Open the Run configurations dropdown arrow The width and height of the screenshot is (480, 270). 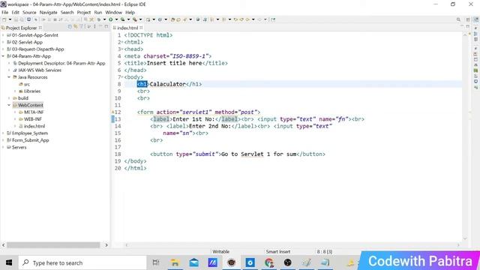(116, 19)
